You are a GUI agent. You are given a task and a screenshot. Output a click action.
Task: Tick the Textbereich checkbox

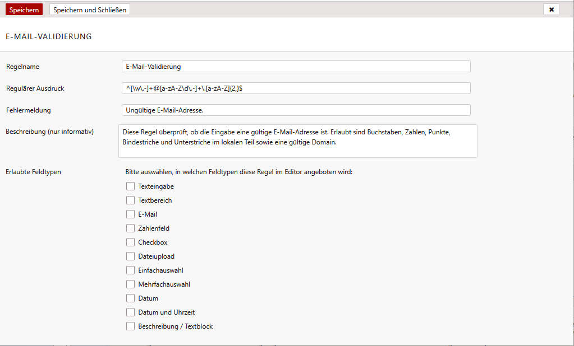point(130,200)
